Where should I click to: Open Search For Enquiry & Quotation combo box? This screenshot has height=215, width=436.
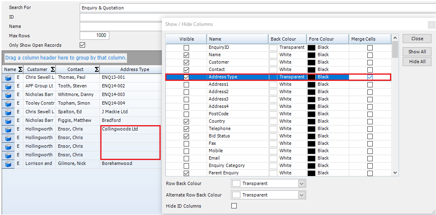pyautogui.click(x=258, y=8)
